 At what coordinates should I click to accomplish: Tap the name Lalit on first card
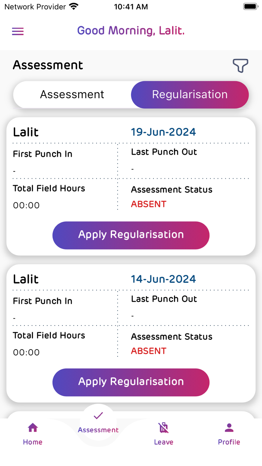tap(24, 132)
